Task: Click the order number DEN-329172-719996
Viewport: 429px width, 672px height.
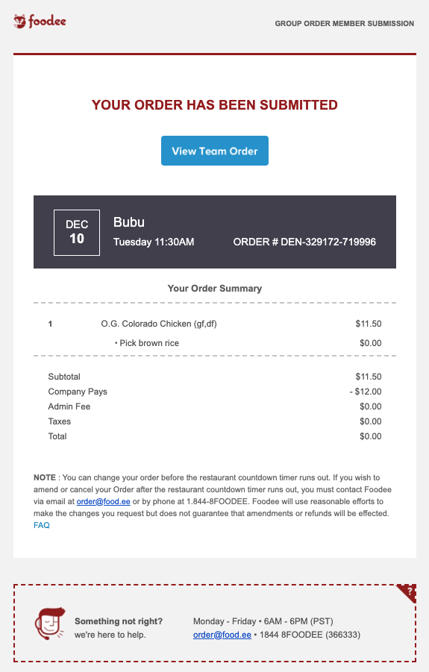Action: 304,242
